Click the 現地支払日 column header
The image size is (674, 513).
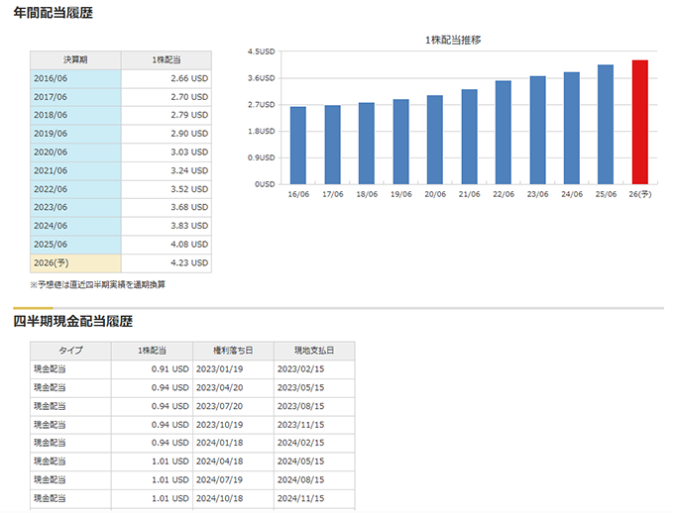pyautogui.click(x=313, y=351)
